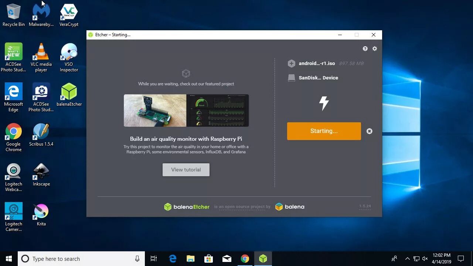Click the taskbar search box
Screen dimensions: 473x266
[81, 259]
